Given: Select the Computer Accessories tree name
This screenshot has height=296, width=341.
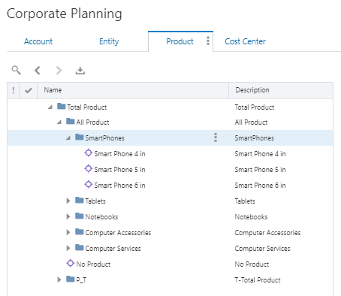Looking at the screenshot, I should pyautogui.click(x=118, y=233).
